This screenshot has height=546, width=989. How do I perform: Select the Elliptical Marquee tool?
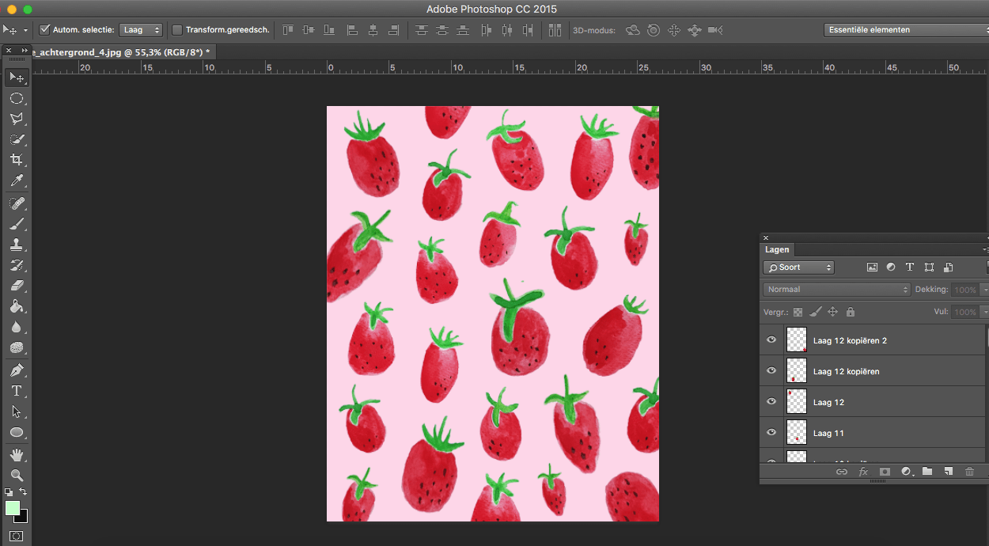point(16,99)
